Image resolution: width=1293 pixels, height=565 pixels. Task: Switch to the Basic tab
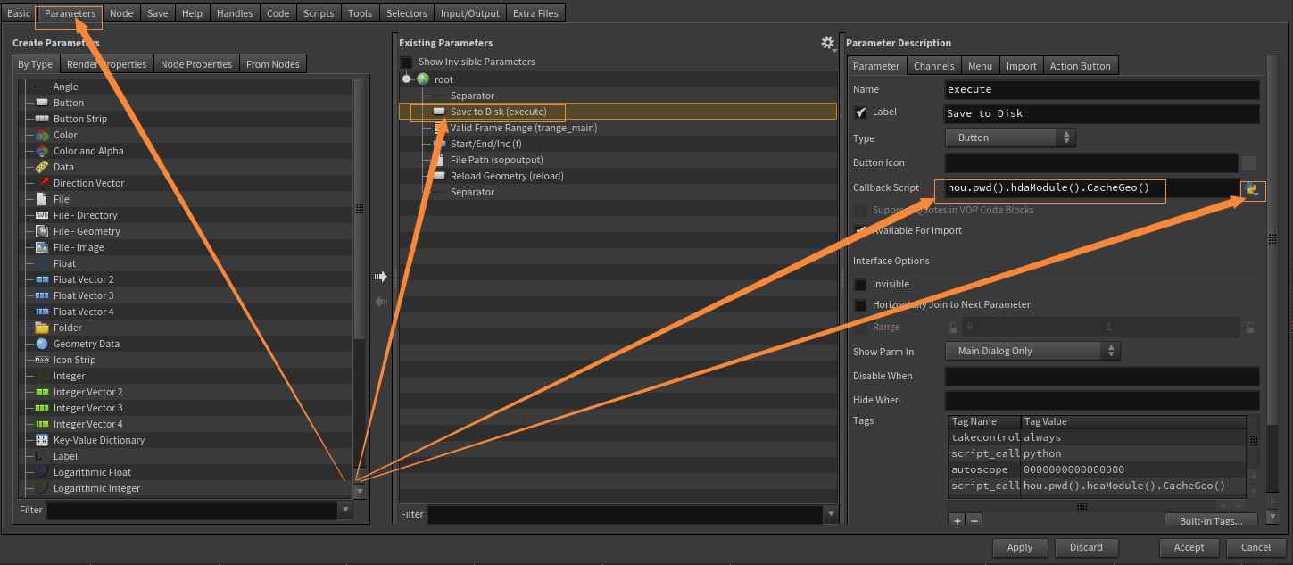pos(19,13)
